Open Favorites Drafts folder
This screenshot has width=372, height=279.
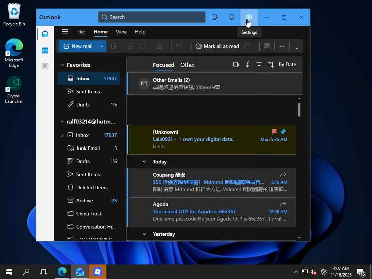click(x=89, y=104)
